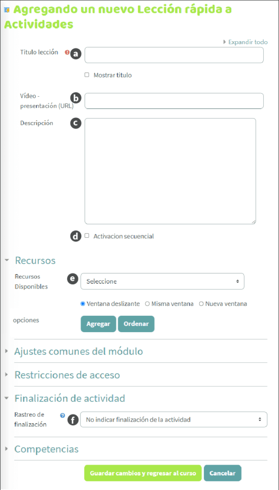
Task: Open the Recursos Disponibles dropdown
Action: 162,281
